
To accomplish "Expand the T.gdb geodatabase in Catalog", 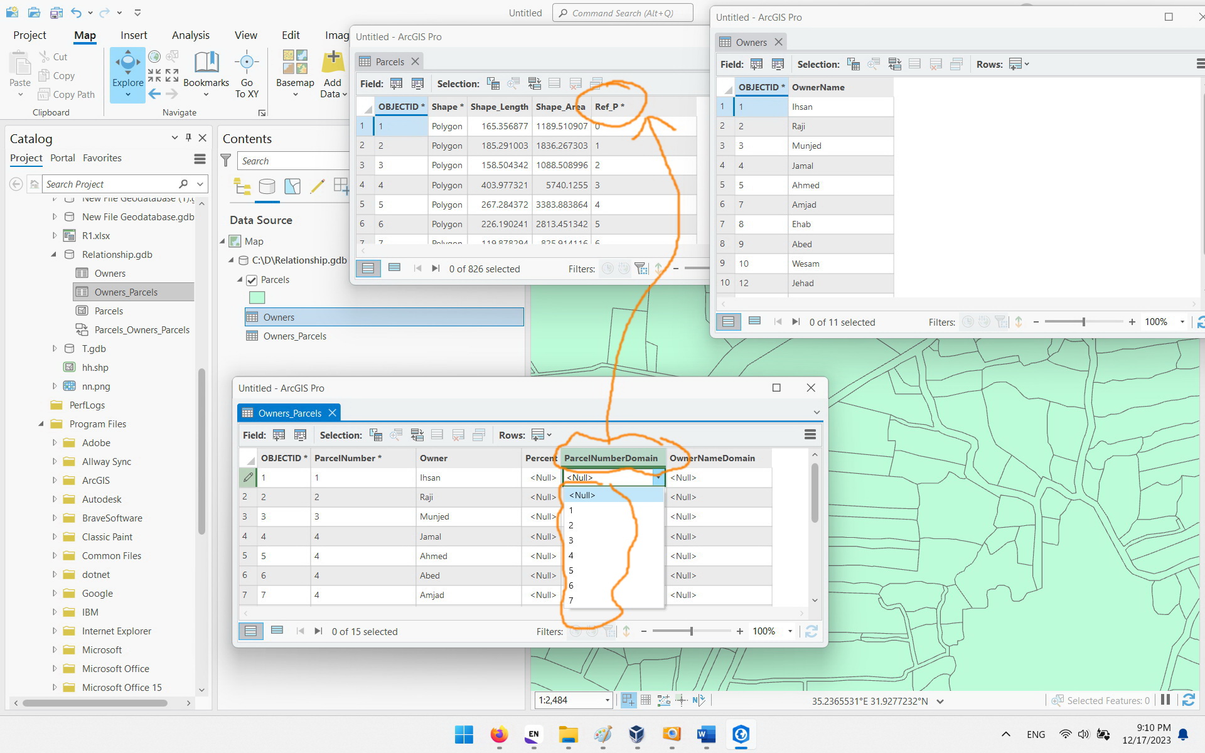I will (54, 348).
